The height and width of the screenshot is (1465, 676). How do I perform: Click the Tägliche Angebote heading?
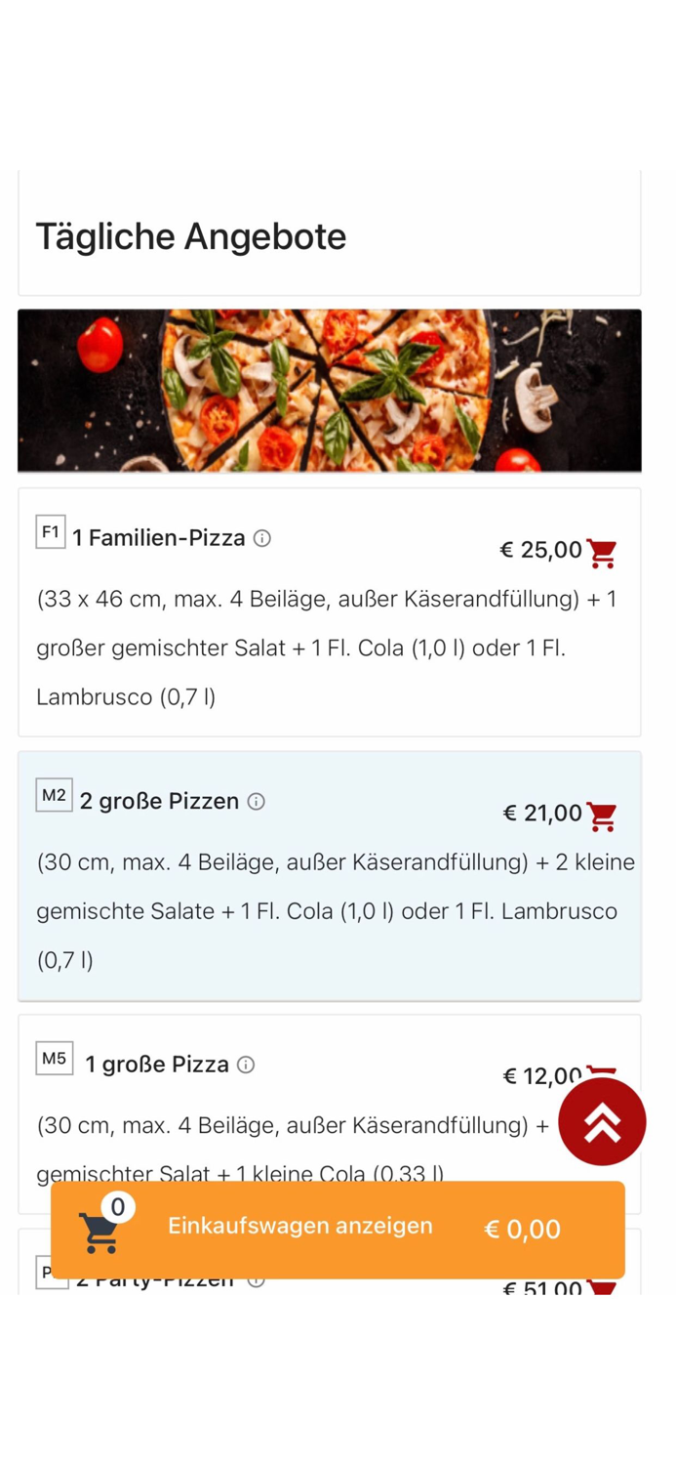pos(191,236)
